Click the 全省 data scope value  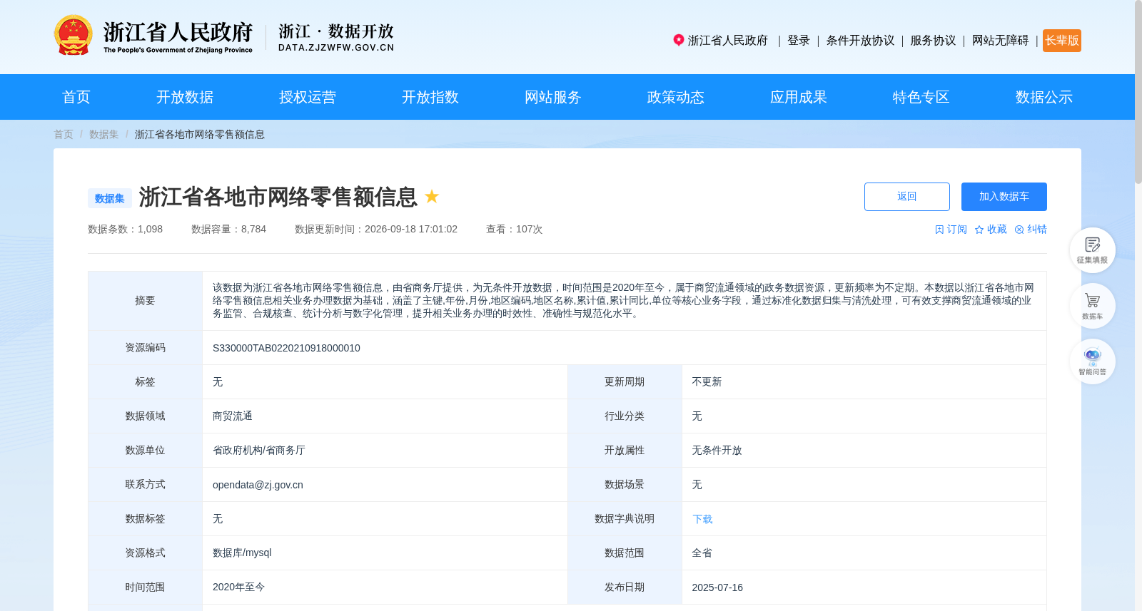(x=702, y=553)
